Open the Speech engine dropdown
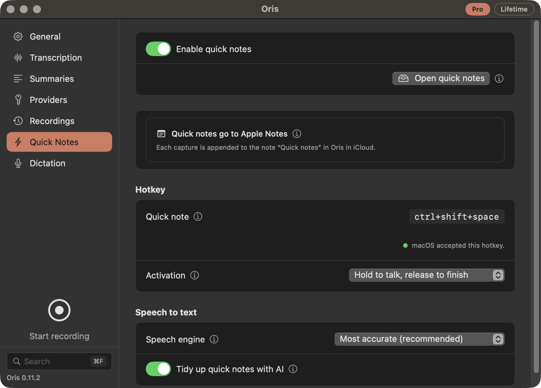This screenshot has height=388, width=541. coord(420,339)
